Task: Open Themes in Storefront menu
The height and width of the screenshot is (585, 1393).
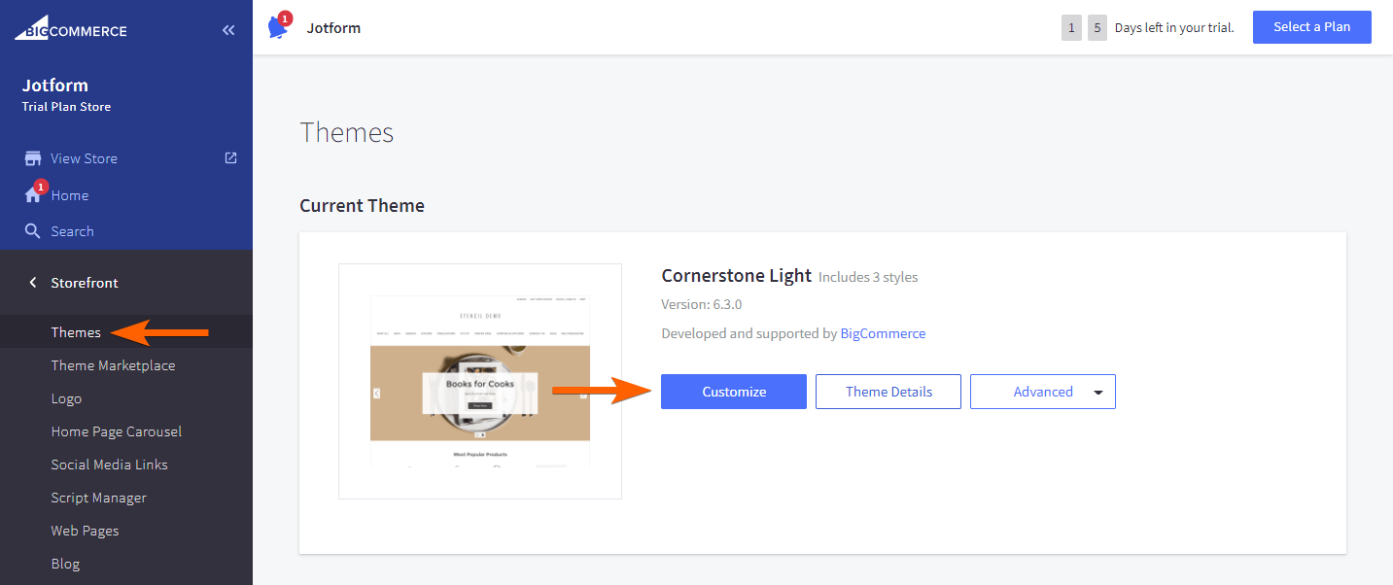Action: coord(76,332)
